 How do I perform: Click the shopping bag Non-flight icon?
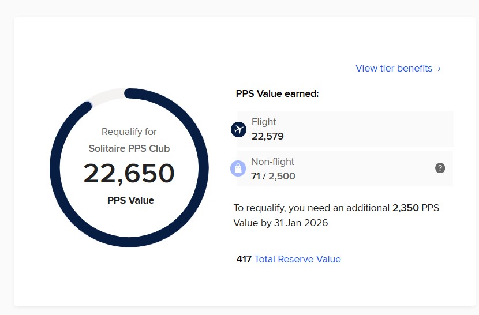238,168
